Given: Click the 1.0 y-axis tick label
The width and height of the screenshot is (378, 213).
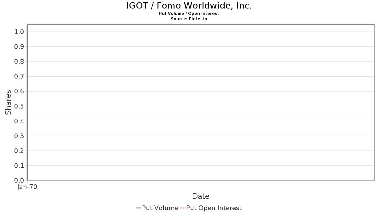Looking at the screenshot, I should pos(19,32).
